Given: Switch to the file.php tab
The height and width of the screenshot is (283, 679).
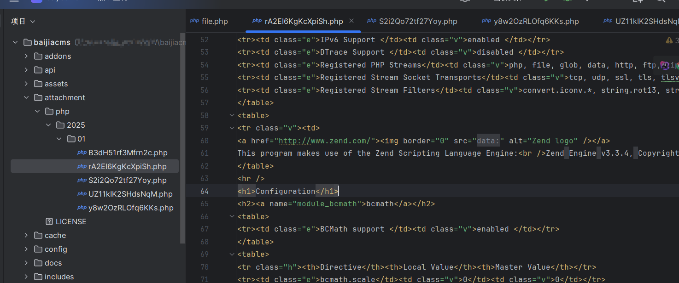Looking at the screenshot, I should pos(209,21).
